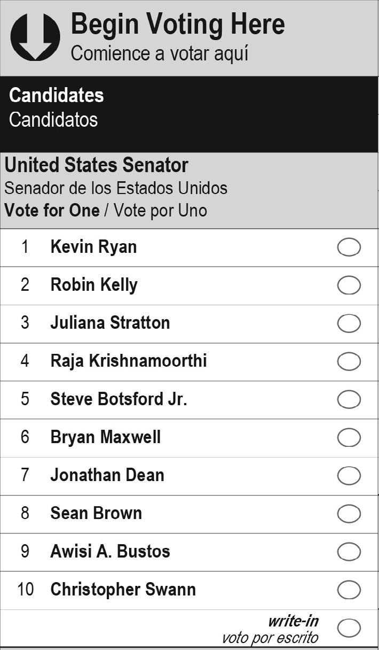This screenshot has height=650, width=379.
Task: Click the down arrow icon
Action: 35,36
